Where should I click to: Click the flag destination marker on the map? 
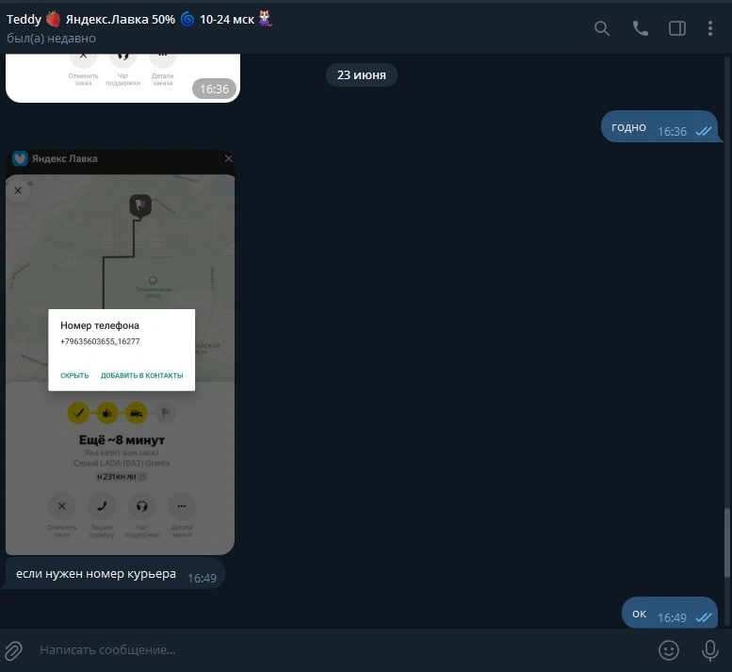click(x=140, y=206)
